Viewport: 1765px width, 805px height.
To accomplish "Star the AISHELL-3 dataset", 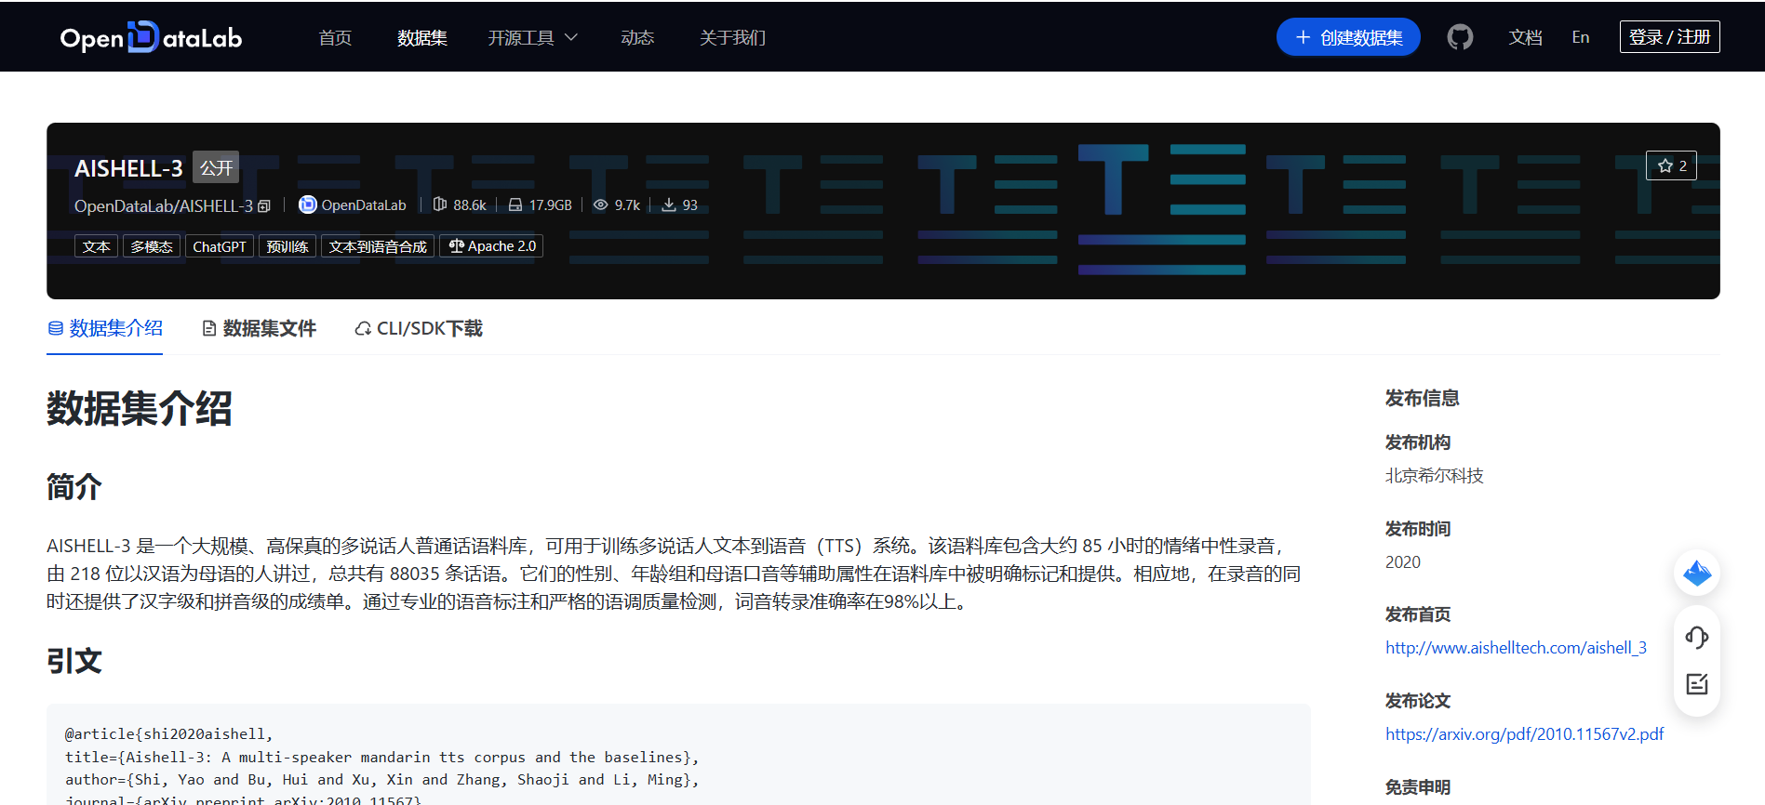I will tap(1671, 165).
